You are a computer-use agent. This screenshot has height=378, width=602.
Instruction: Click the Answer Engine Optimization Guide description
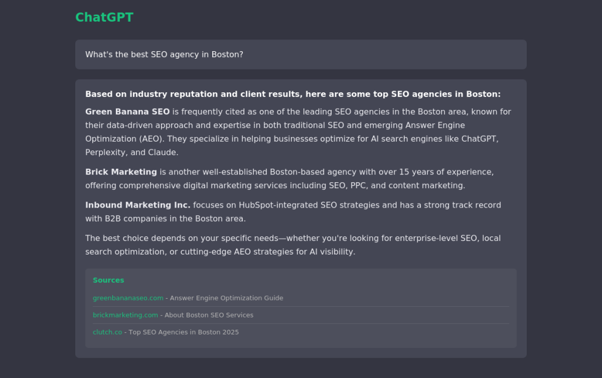(226, 298)
